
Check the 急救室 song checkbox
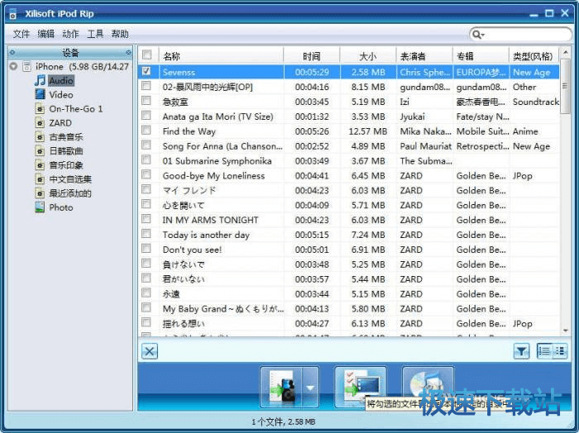coord(146,101)
